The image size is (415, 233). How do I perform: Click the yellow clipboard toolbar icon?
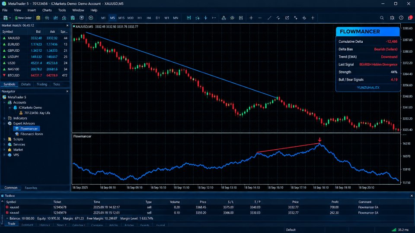[38, 18]
